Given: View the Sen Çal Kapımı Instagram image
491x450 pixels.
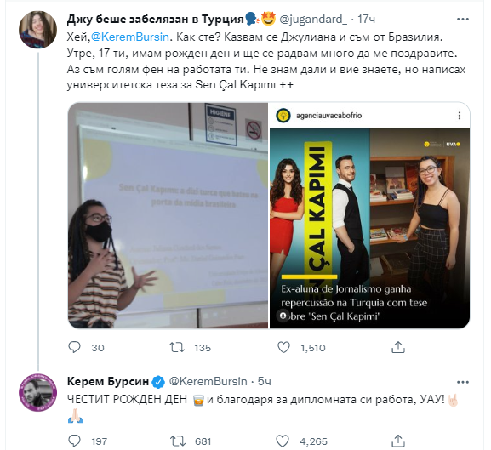Looking at the screenshot, I should click(369, 215).
